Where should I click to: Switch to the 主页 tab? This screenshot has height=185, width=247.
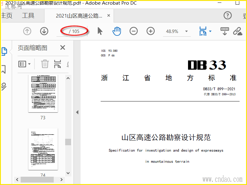pos(6,15)
